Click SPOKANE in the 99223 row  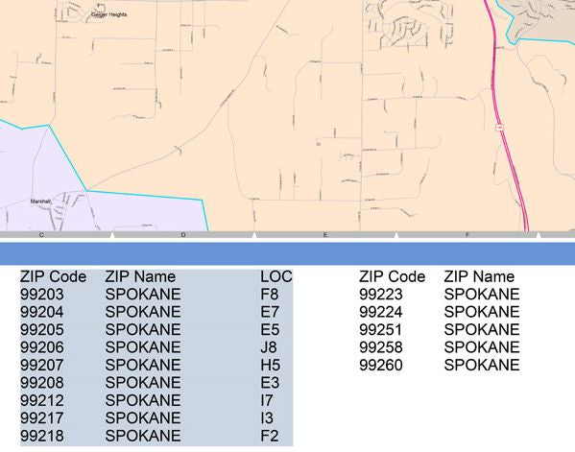click(x=482, y=295)
